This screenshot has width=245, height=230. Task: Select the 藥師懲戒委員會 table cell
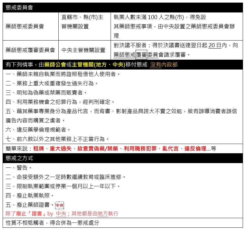tap(25, 26)
